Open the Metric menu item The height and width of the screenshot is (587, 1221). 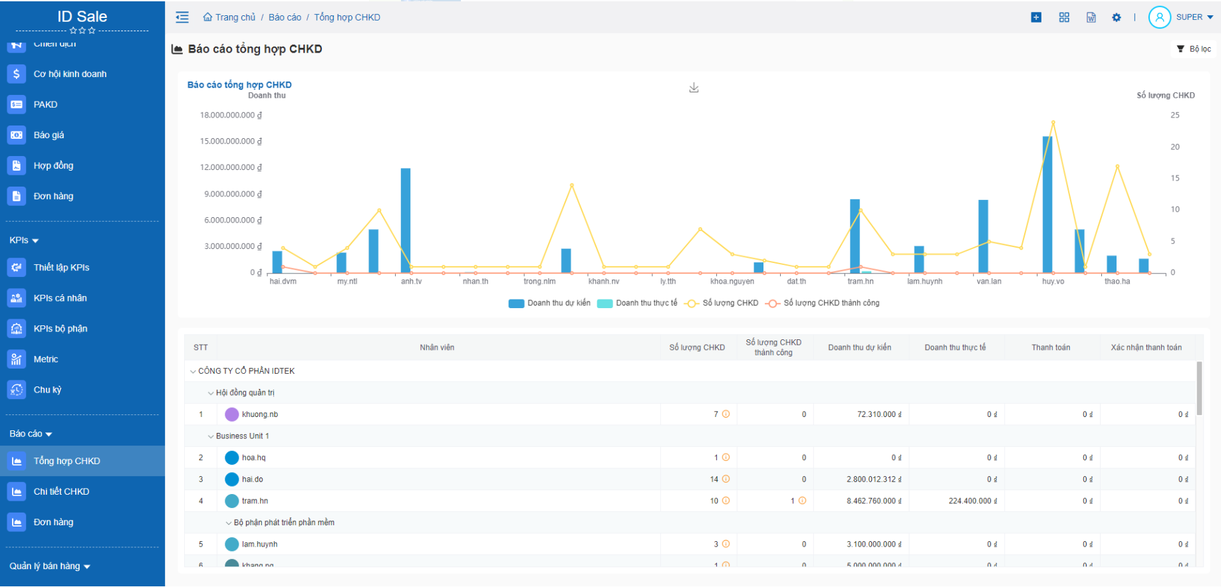coord(82,359)
